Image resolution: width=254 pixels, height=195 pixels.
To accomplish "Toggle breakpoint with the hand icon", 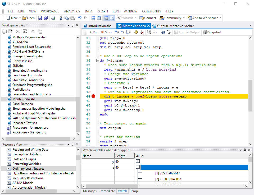I will point(136,32).
